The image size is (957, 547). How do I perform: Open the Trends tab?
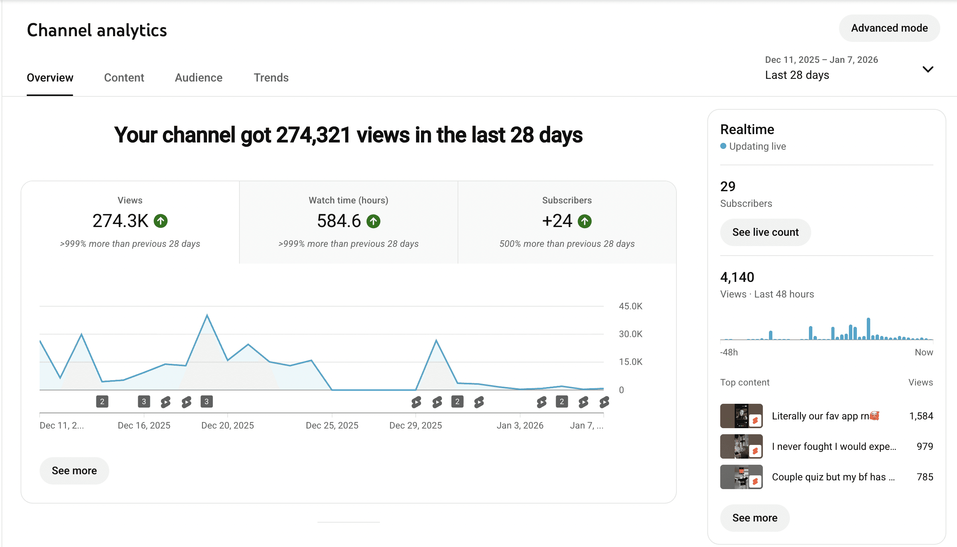click(271, 78)
